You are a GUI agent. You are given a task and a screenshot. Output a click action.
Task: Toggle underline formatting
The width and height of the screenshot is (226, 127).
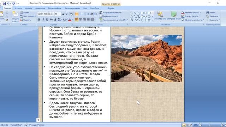pyautogui.click(x=47, y=20)
